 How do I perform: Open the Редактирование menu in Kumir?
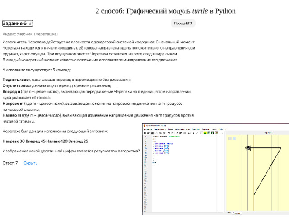click(159, 129)
